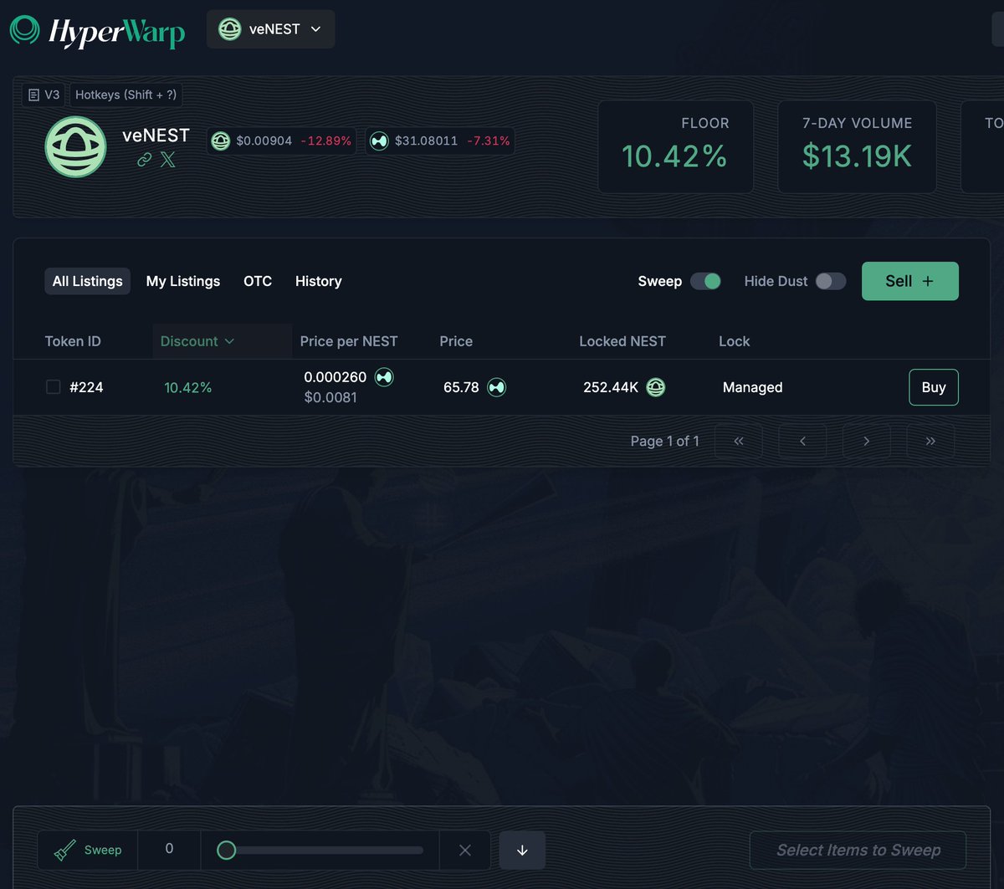Click the sweep count field showing 0
This screenshot has width=1004, height=889.
pyautogui.click(x=169, y=850)
